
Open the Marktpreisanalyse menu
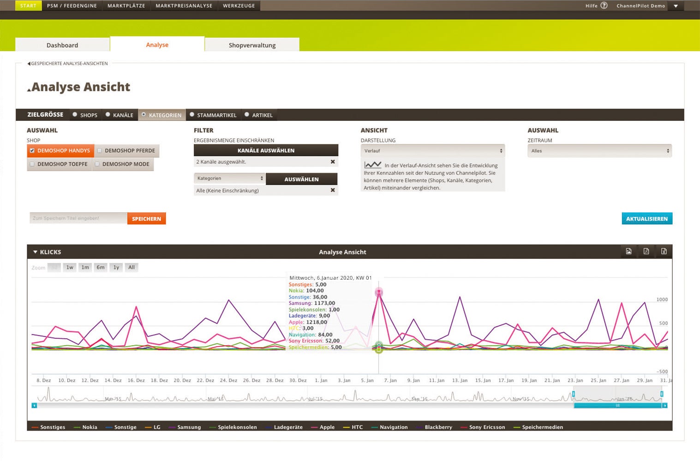184,6
